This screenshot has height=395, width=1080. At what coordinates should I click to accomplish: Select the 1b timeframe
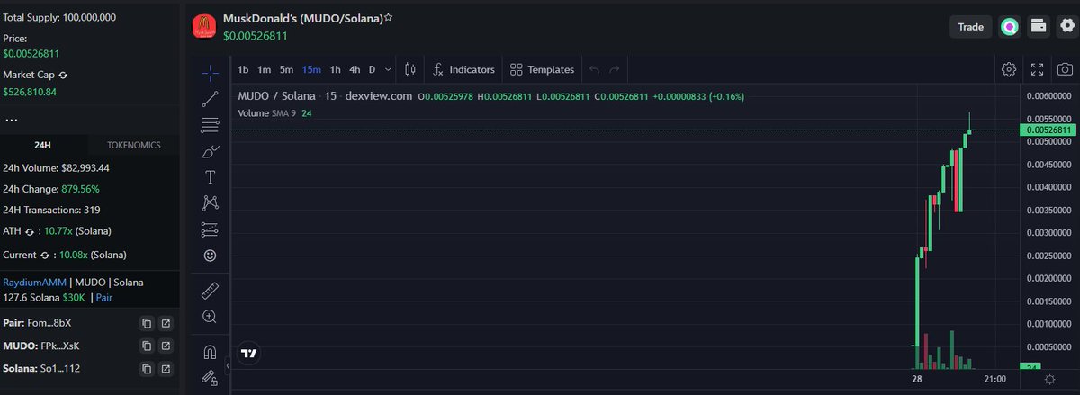(x=243, y=69)
